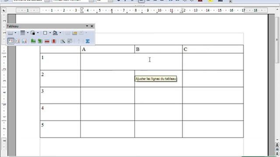Click the greyed Merge Cells icon
Viewport: 280px width, 157px height.
point(68,33)
